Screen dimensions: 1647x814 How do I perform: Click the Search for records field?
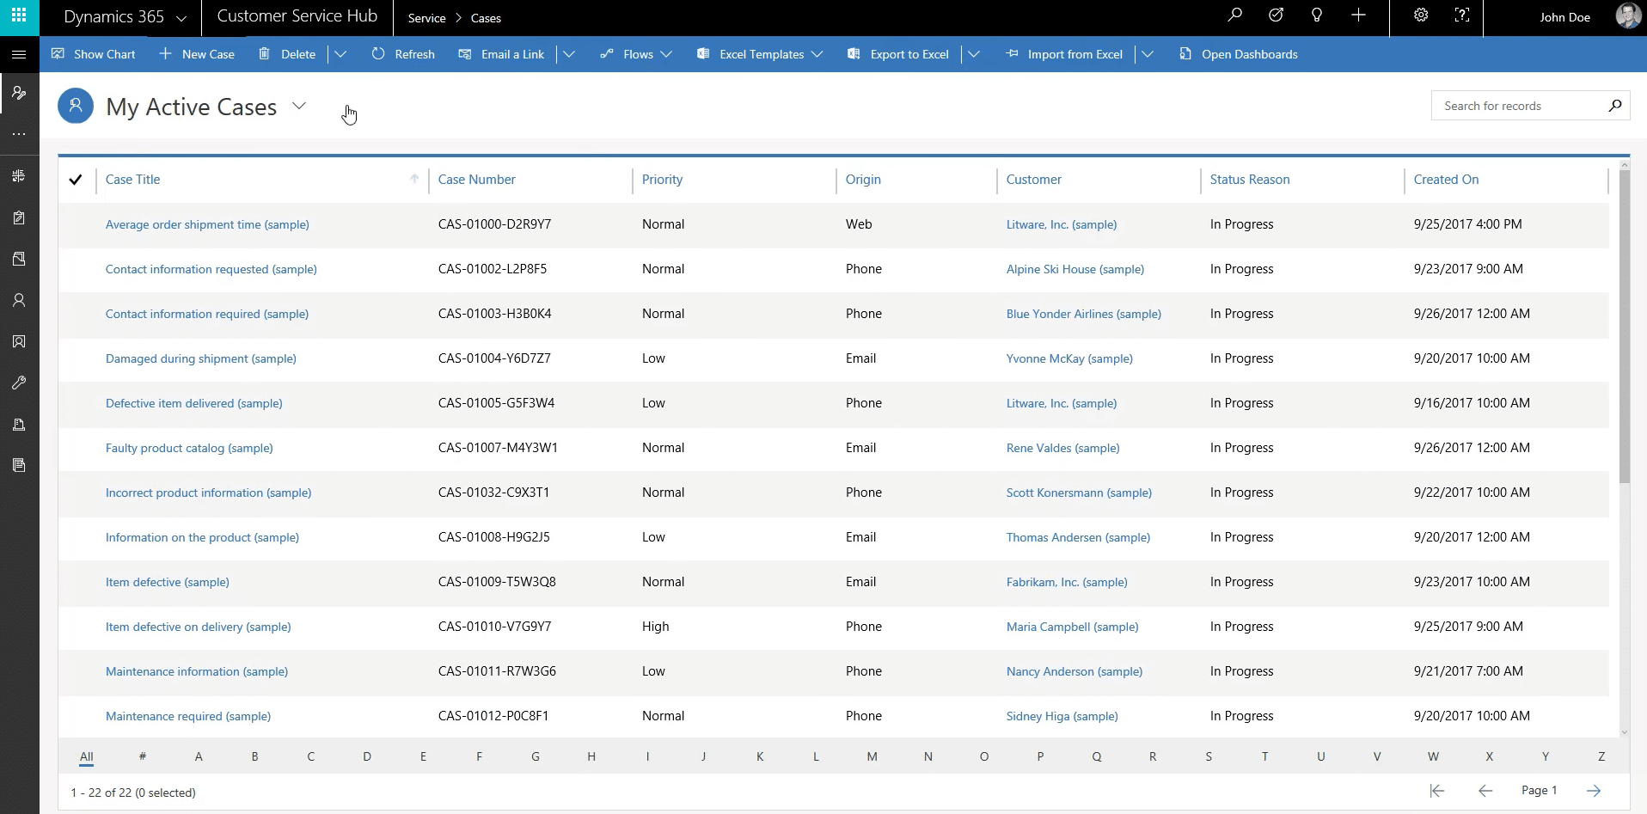pos(1518,106)
